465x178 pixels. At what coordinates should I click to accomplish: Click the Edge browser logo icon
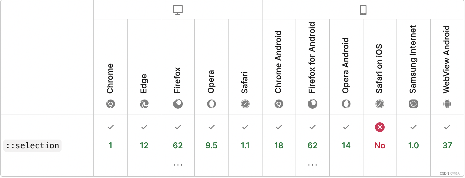144,104
